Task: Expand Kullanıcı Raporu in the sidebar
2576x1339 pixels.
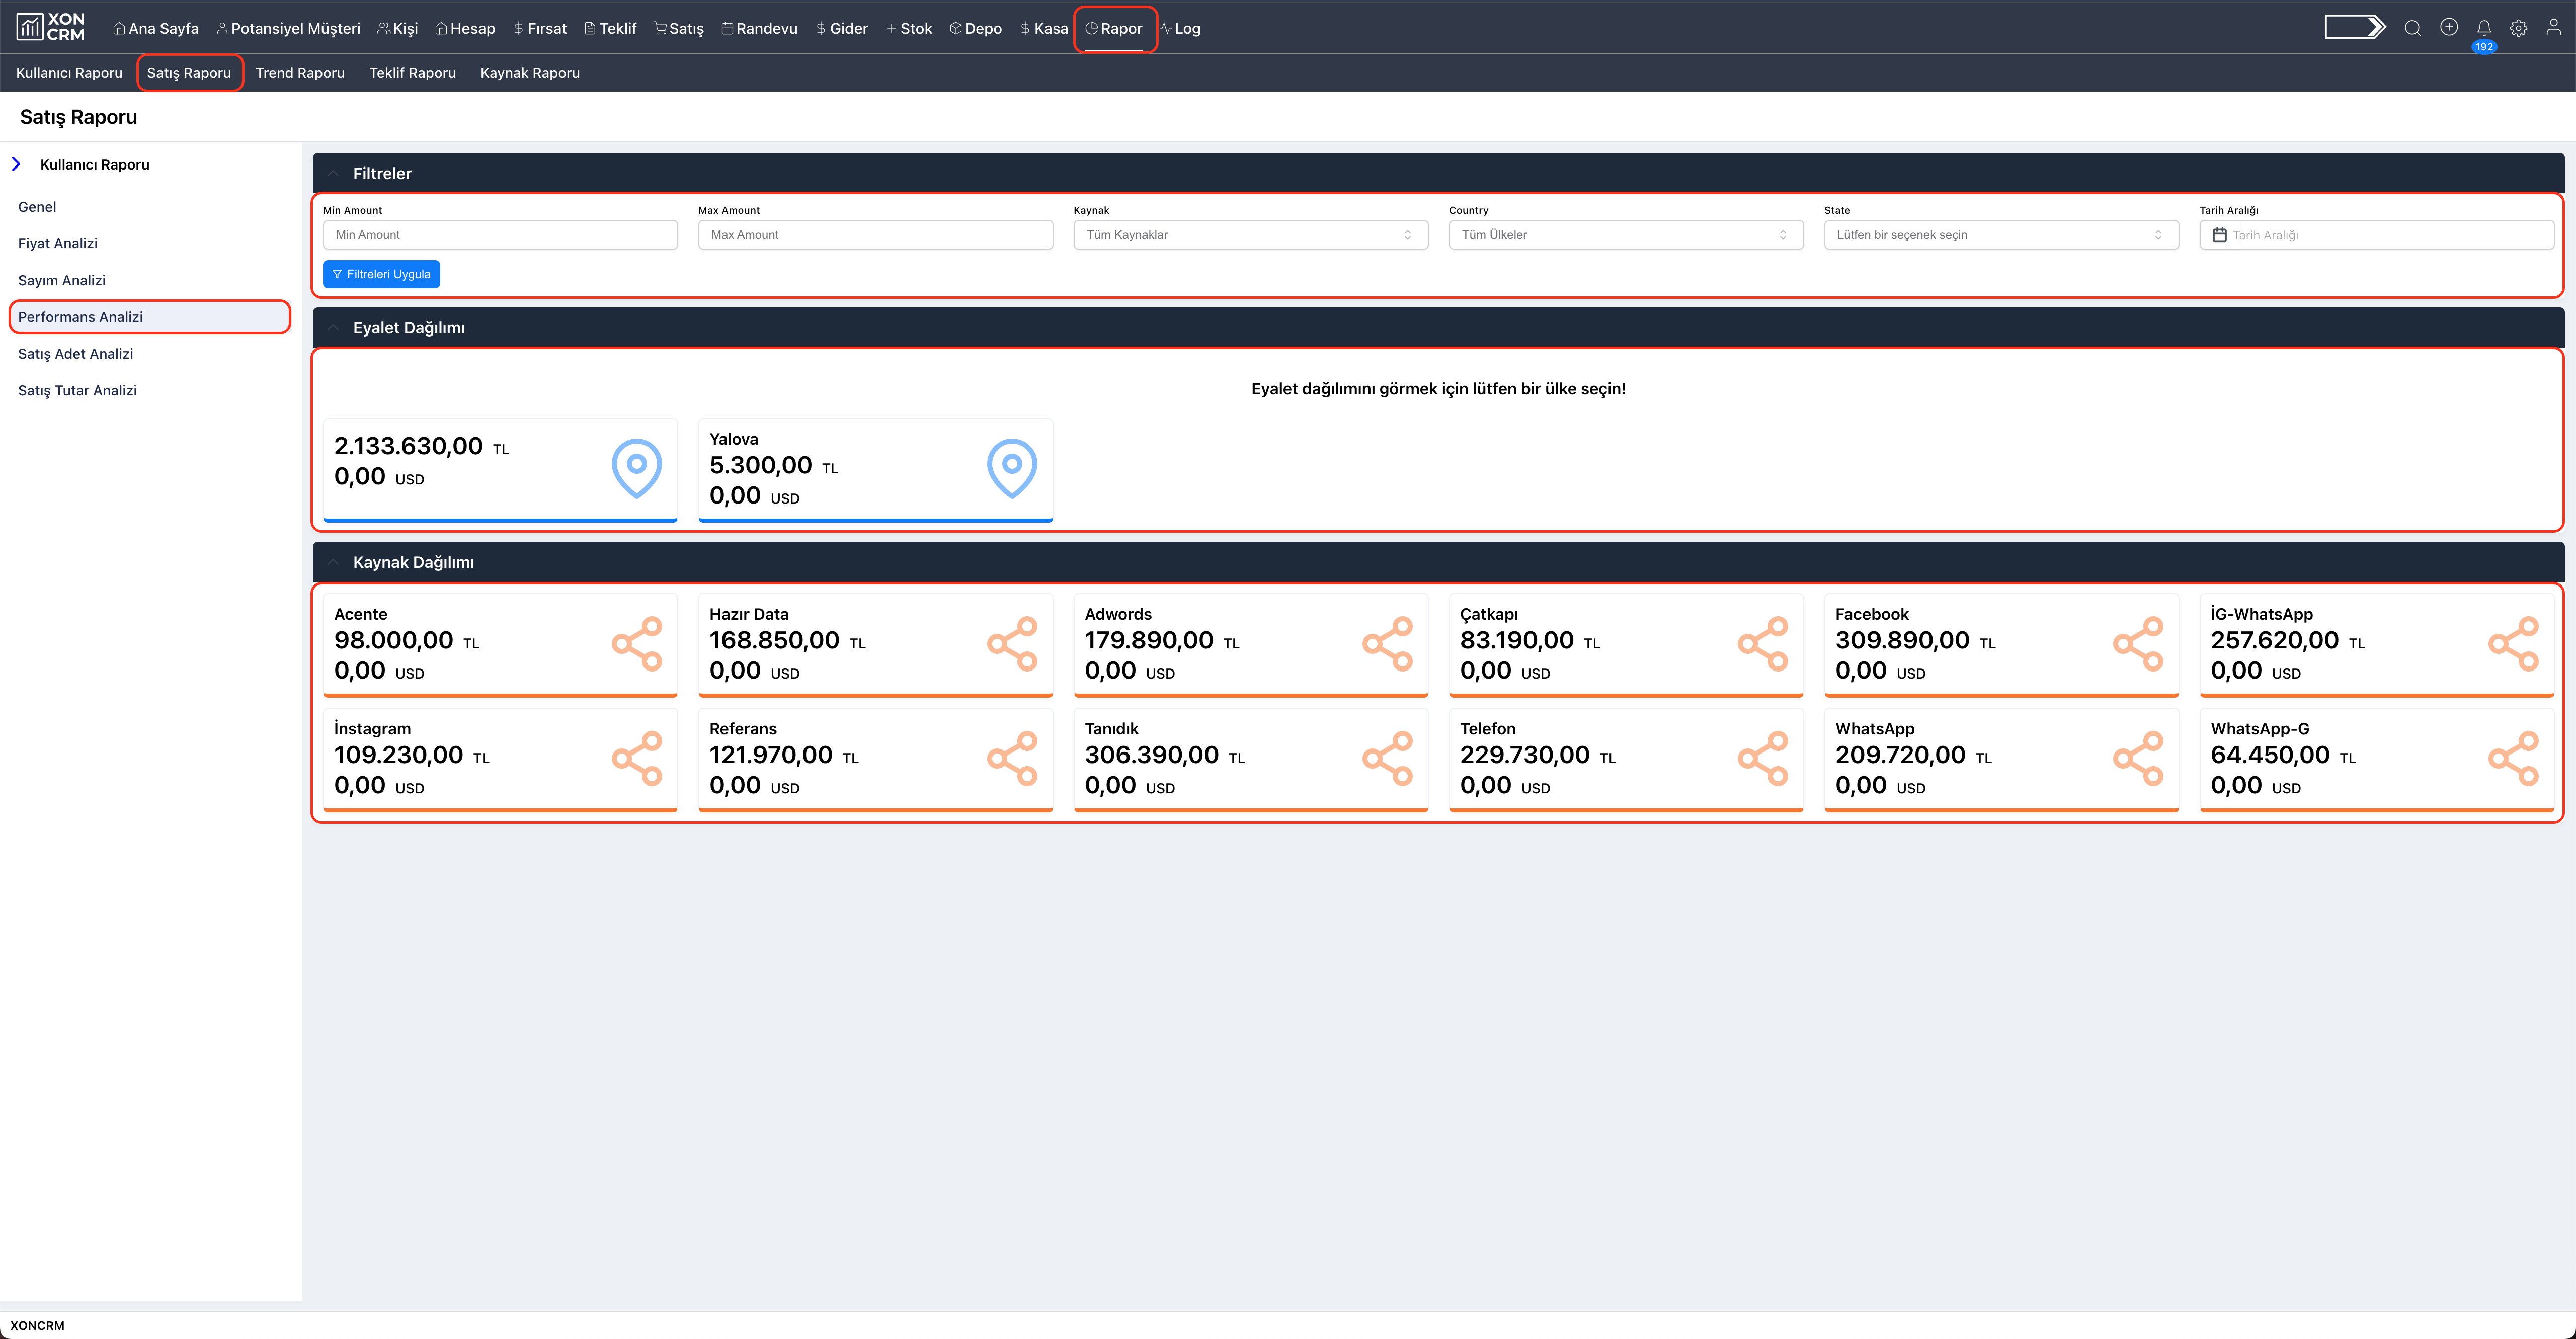Action: (x=17, y=163)
